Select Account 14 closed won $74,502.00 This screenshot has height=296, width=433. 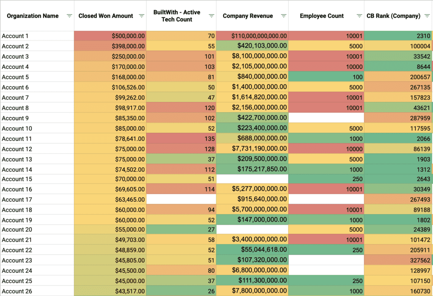click(110, 170)
